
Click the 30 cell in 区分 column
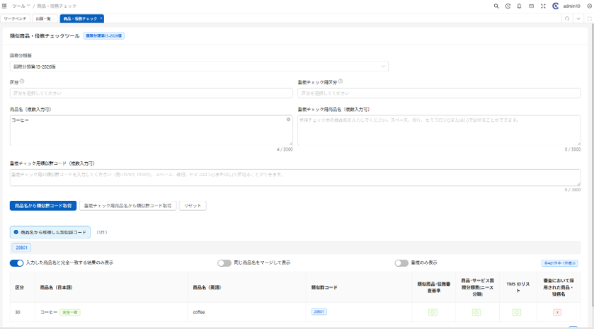(23, 312)
